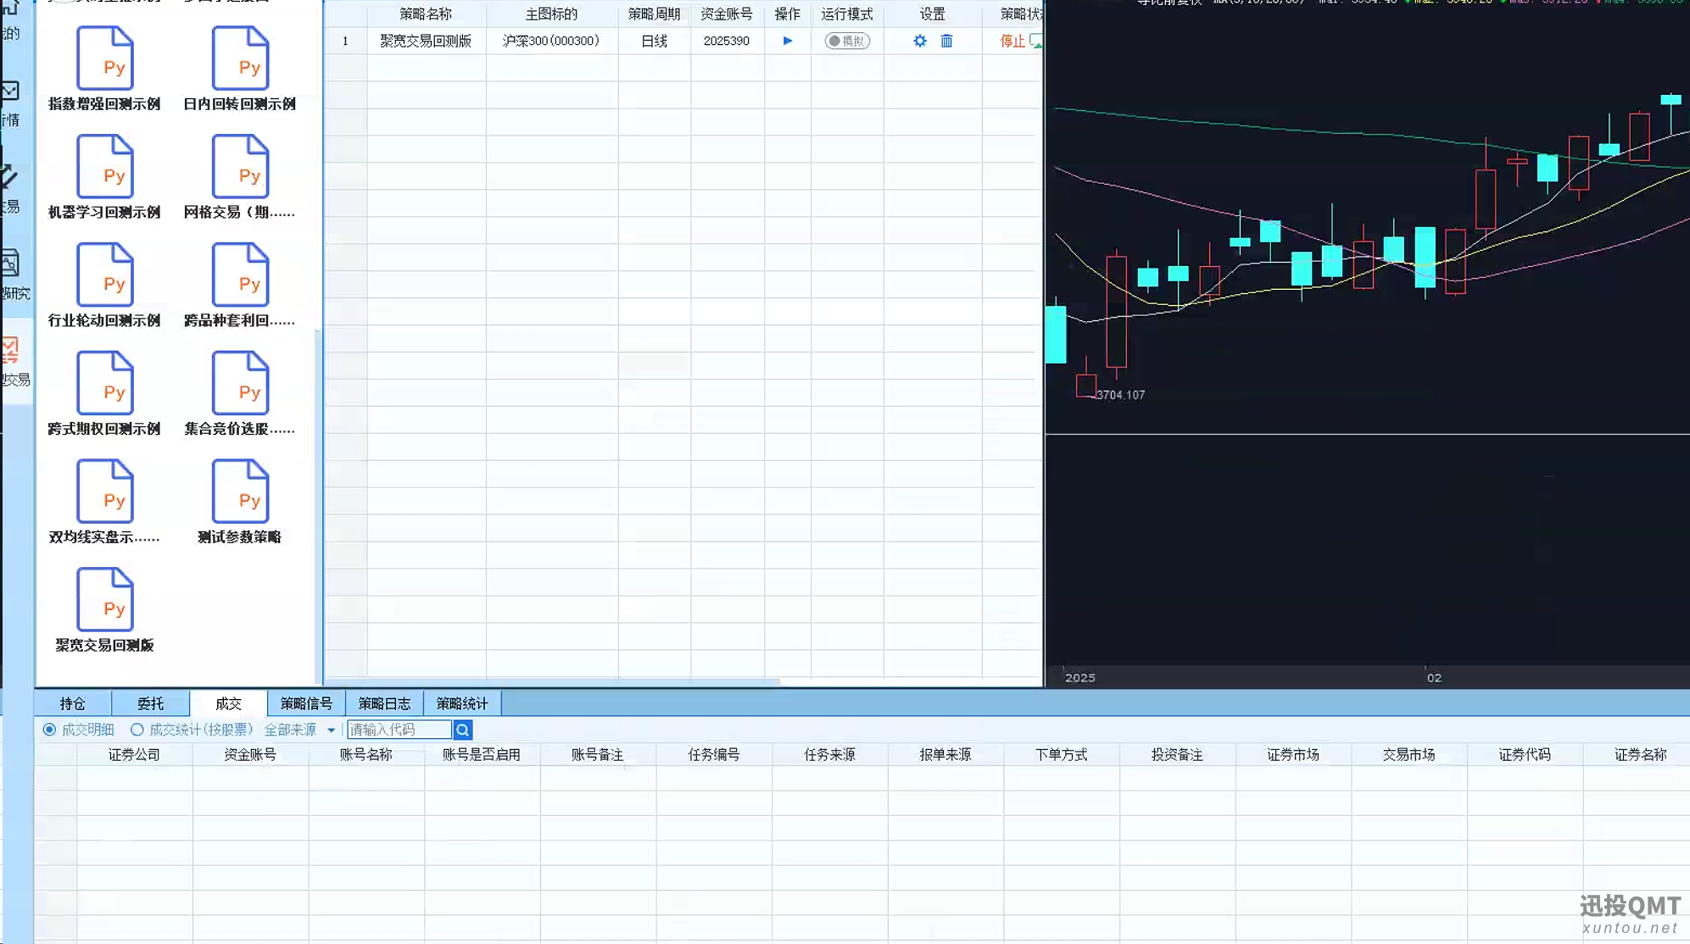The width and height of the screenshot is (1690, 944).
Task: Toggle the 模拟 run mode switch
Action: point(847,41)
